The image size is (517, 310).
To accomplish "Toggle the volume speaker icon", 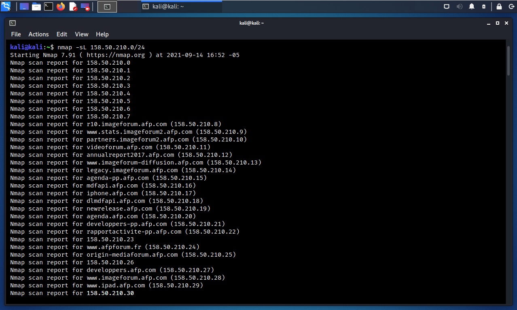I will coord(459,6).
